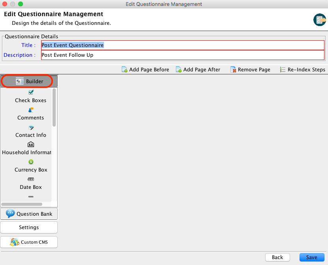Click the questionnaire icon in header

(x=320, y=20)
